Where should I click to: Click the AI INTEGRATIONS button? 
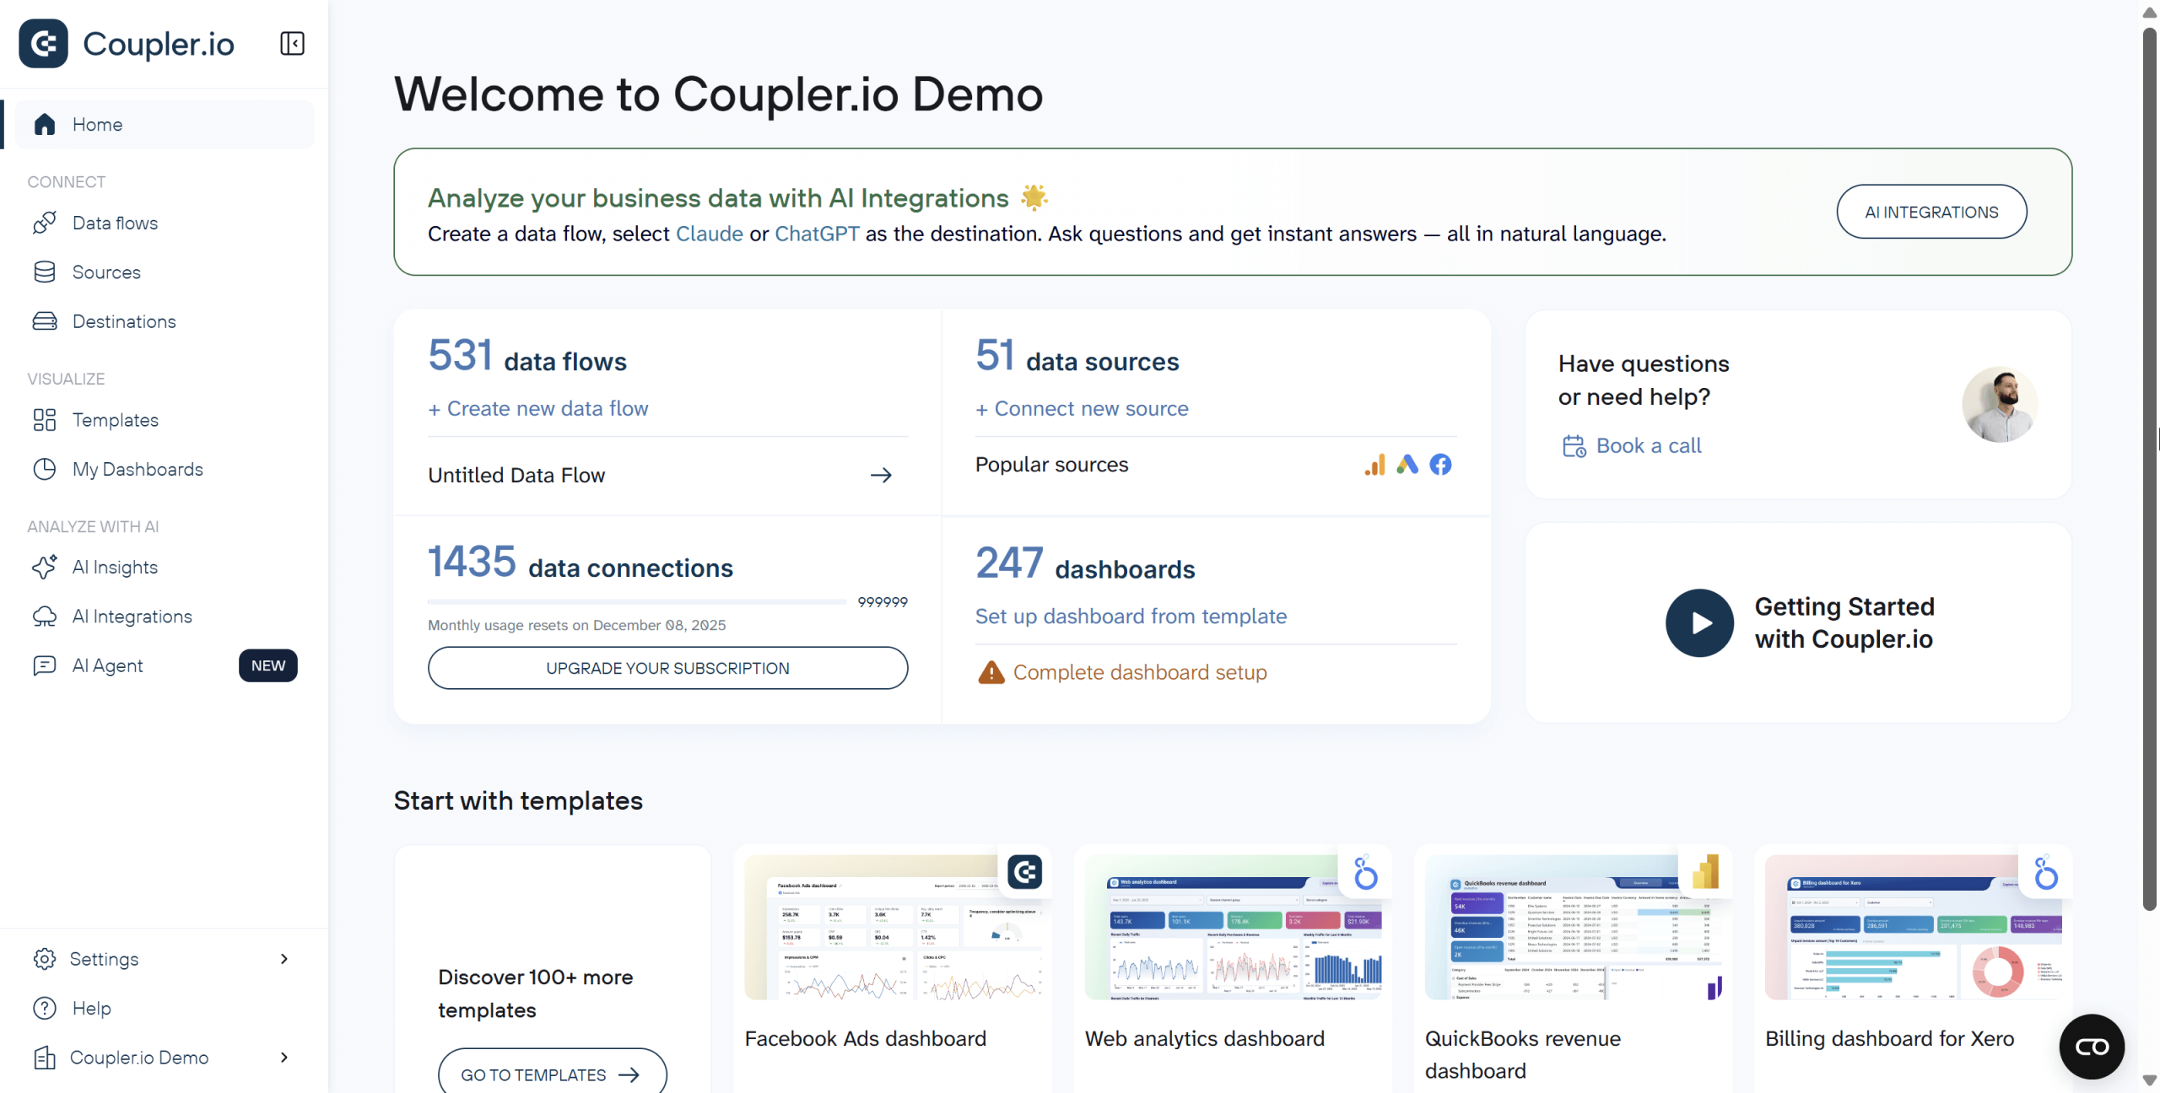tap(1931, 212)
